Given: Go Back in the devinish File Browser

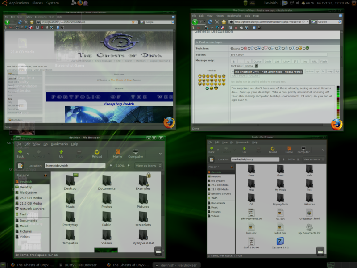Looking at the screenshot, I should 20,154.
